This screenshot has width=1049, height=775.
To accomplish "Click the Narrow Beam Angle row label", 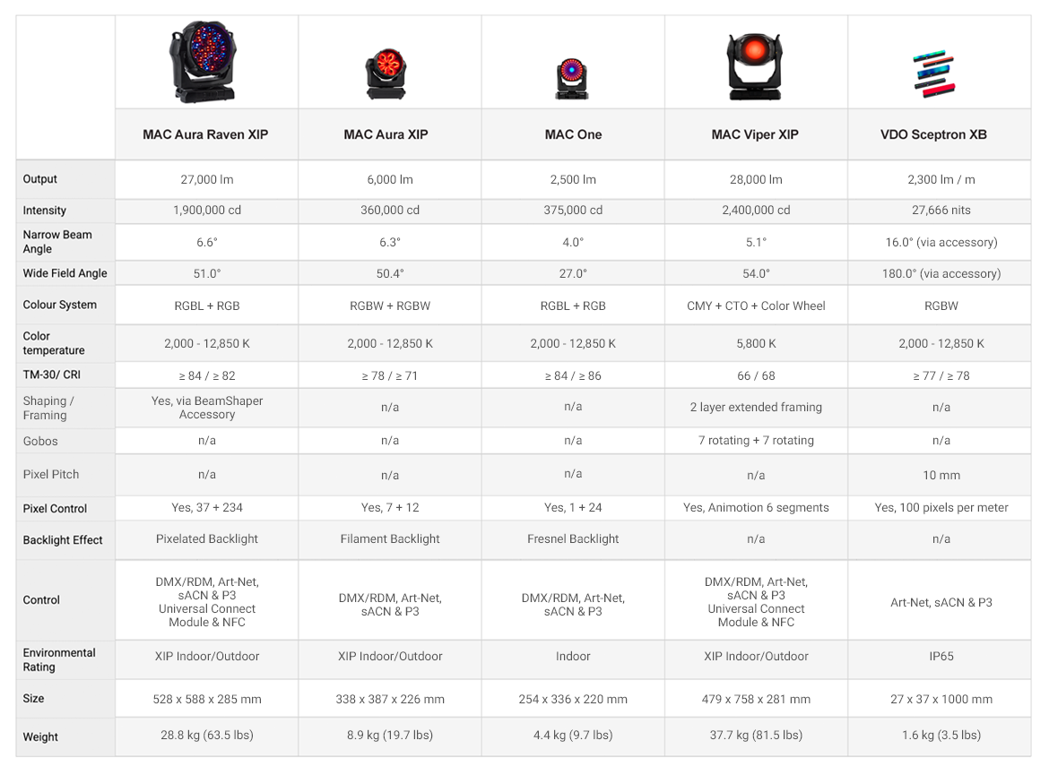I will (x=57, y=241).
